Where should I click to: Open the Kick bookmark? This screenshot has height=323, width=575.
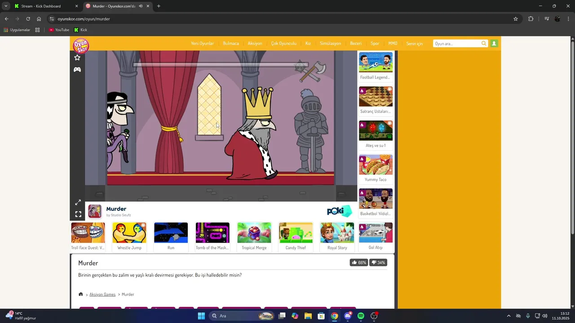coord(80,30)
